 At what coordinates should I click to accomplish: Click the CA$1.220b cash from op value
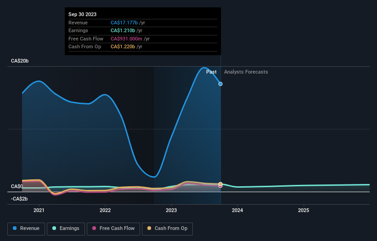click(123, 47)
